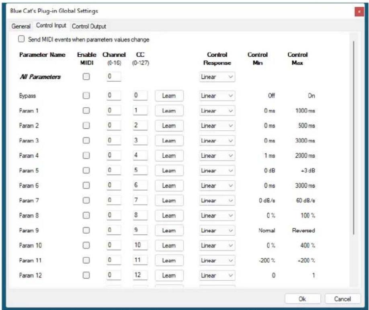Open Param 4 Linear dropdown
This screenshot has height=310, width=369.
pos(217,156)
